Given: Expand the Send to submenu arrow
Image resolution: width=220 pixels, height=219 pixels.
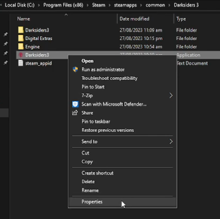Looking at the screenshot, I should coord(171,141).
